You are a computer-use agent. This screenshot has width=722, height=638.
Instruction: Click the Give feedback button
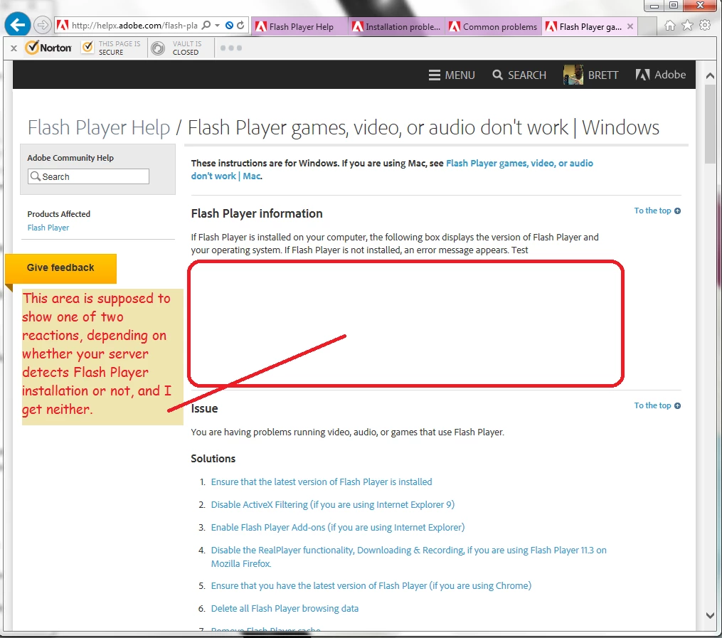click(x=60, y=268)
